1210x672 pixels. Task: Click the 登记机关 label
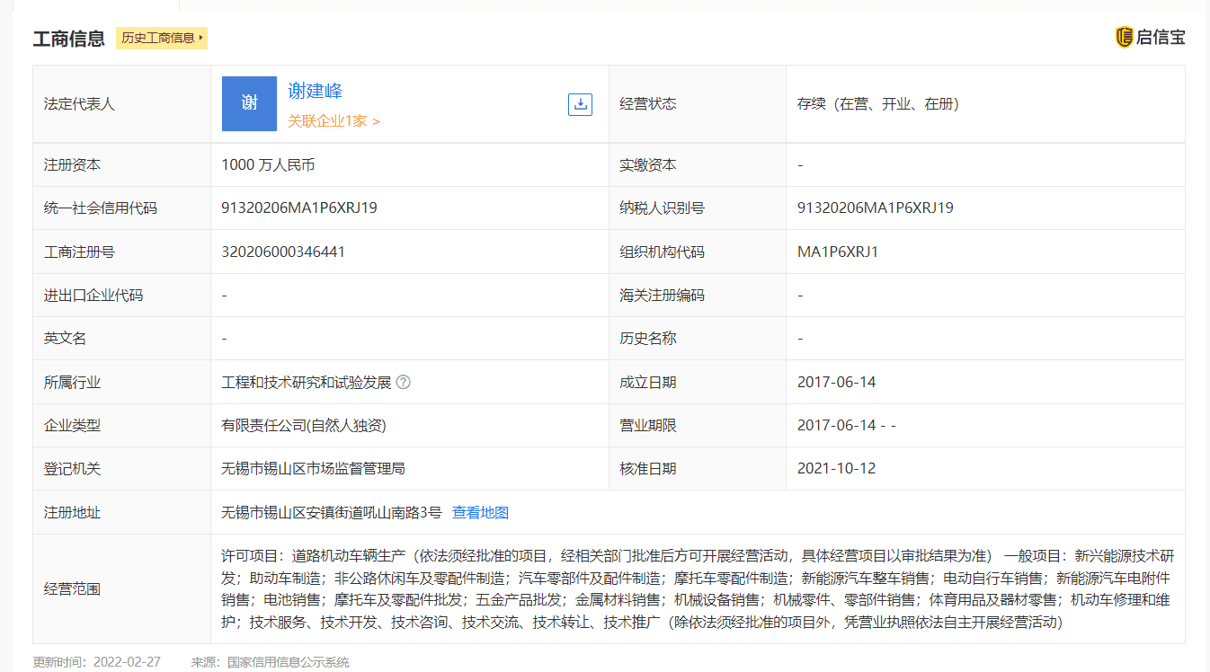tap(72, 468)
